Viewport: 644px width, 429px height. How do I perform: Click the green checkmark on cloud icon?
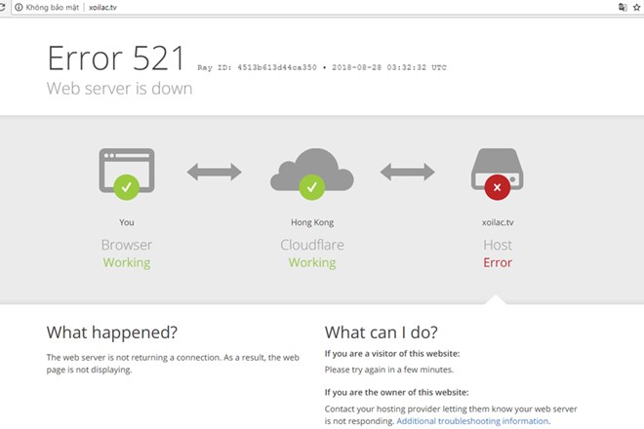pos(311,185)
